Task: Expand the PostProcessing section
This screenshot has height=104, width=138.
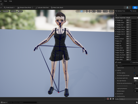Action: 116,96
